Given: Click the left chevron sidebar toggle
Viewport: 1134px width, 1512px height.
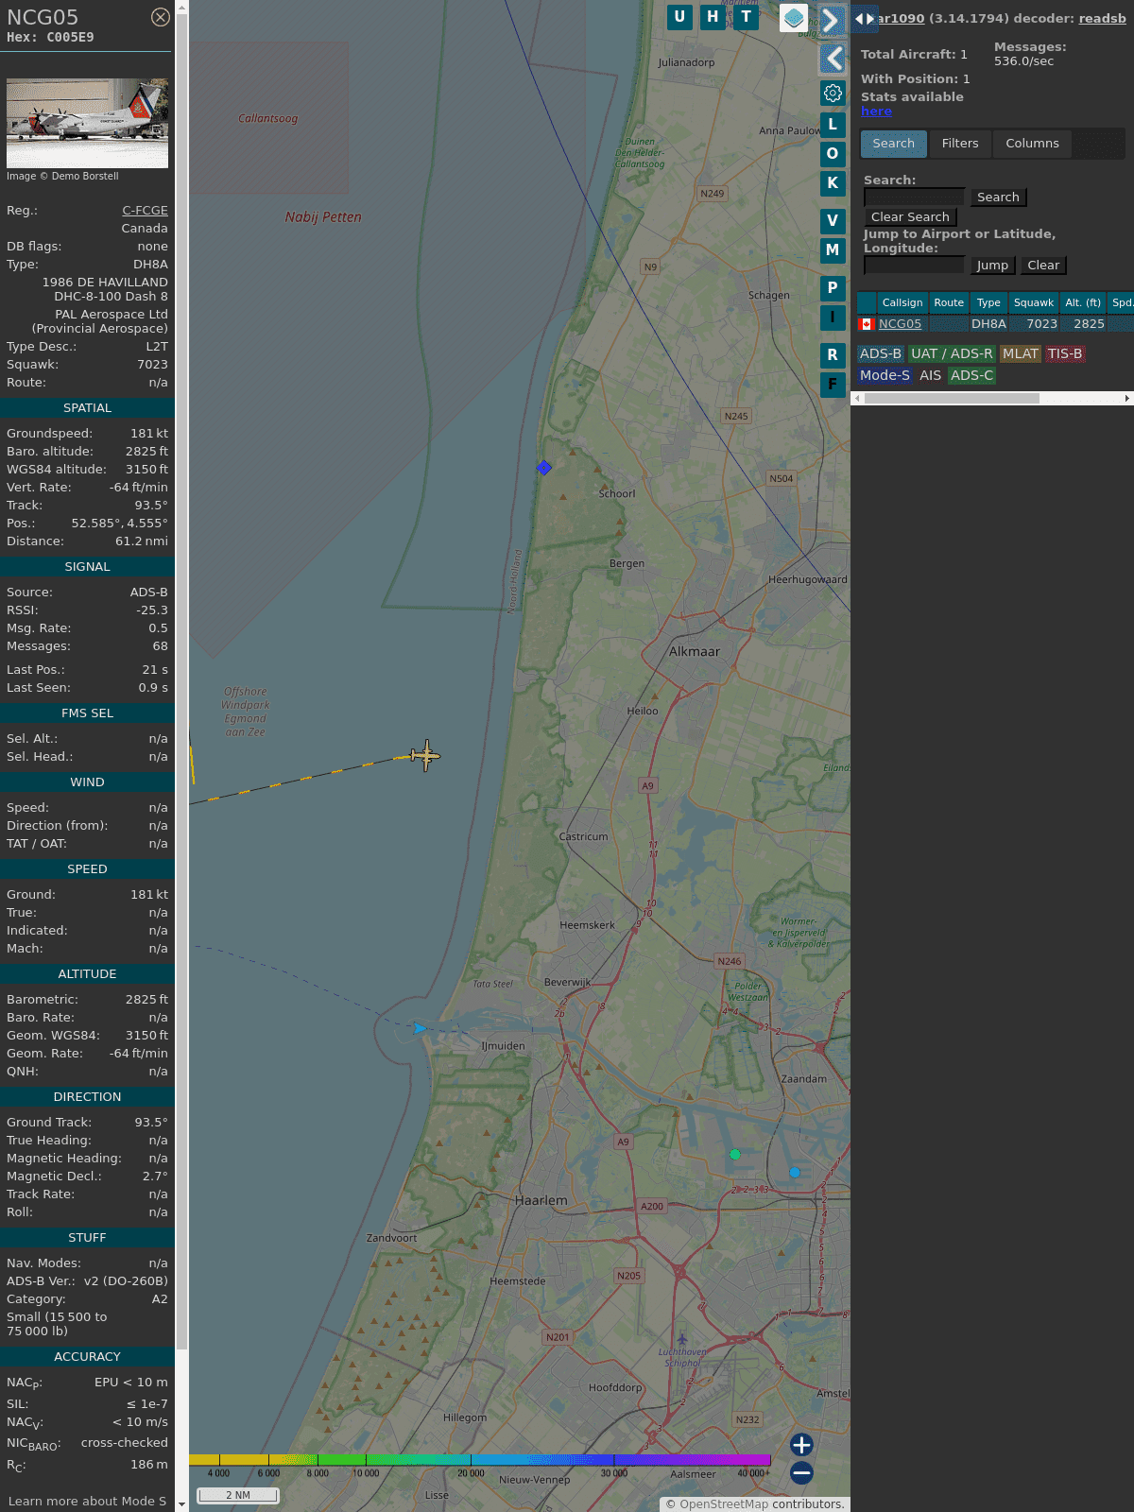Looking at the screenshot, I should (833, 60).
